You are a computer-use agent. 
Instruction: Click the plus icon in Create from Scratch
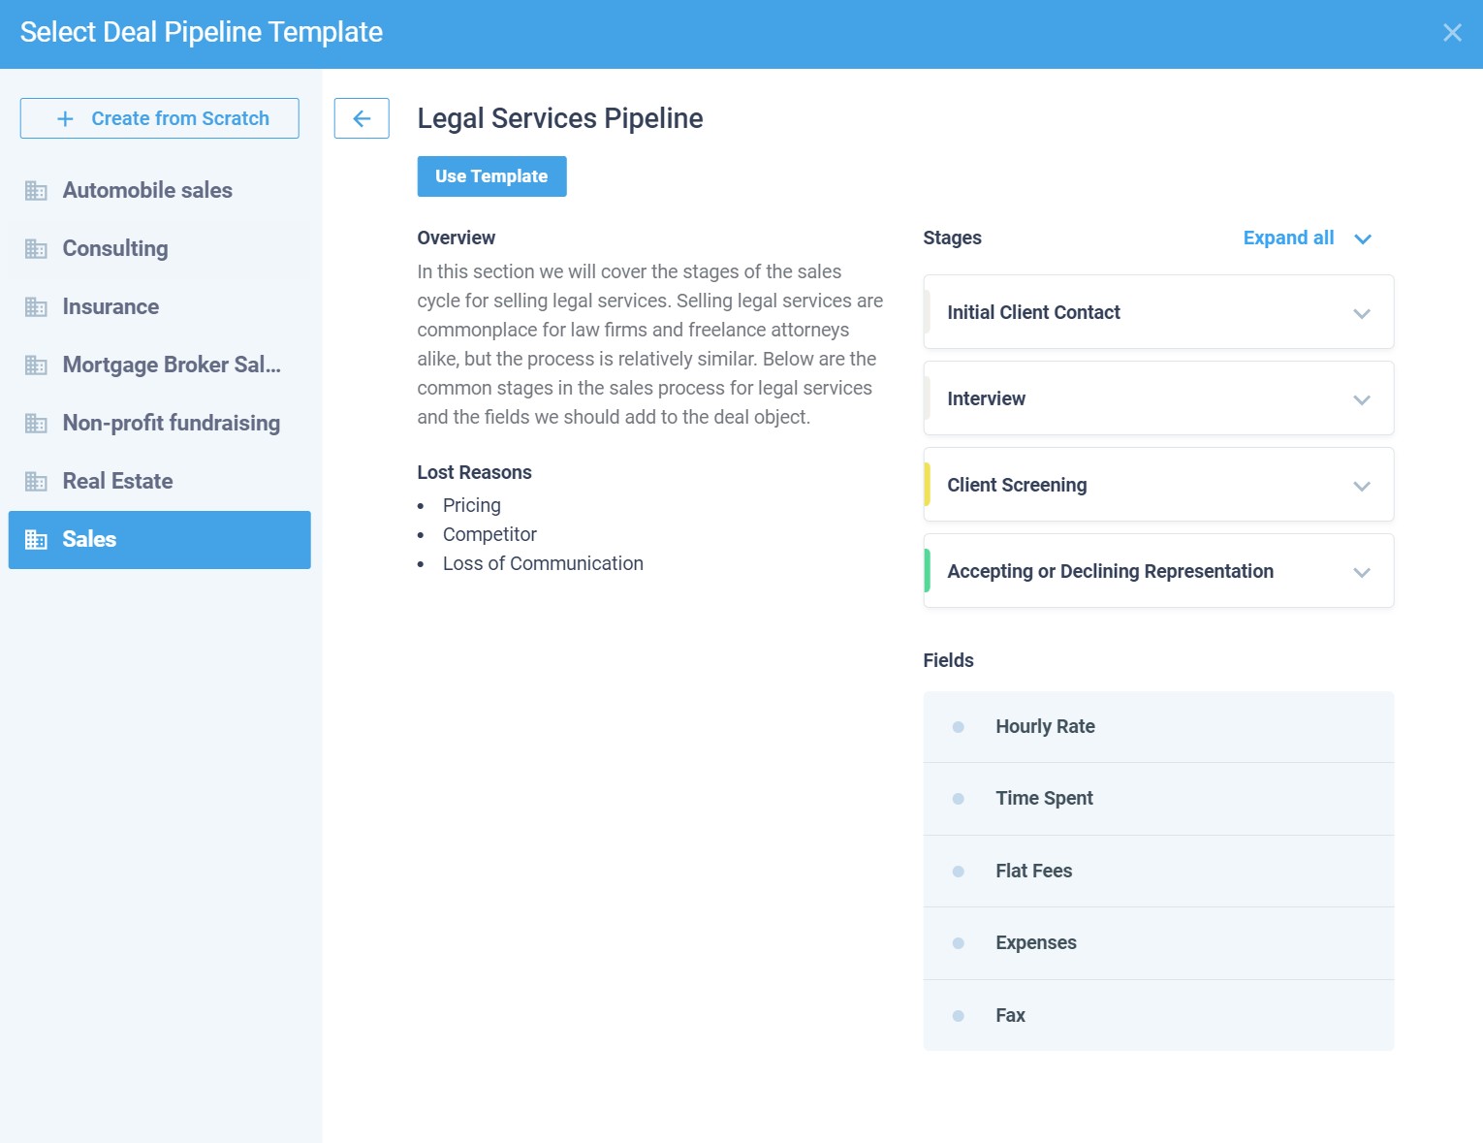click(x=65, y=118)
